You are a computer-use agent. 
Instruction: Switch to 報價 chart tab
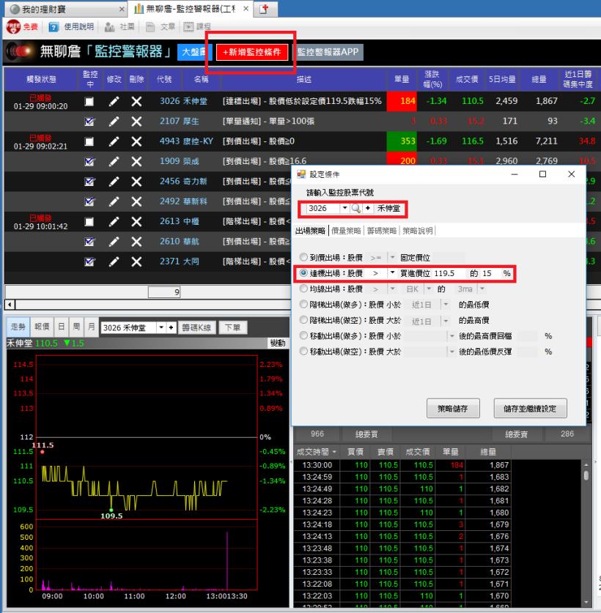(42, 327)
